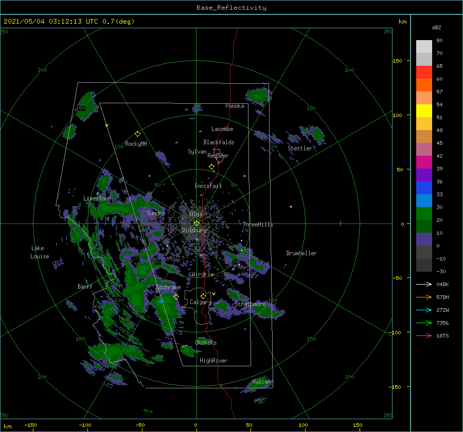
Task: Click the yellow diamond marker beside Cochrane
Action: click(176, 296)
